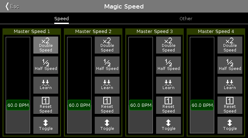The width and height of the screenshot is (248, 138).
Task: Select the Speed tab
Action: click(x=61, y=19)
